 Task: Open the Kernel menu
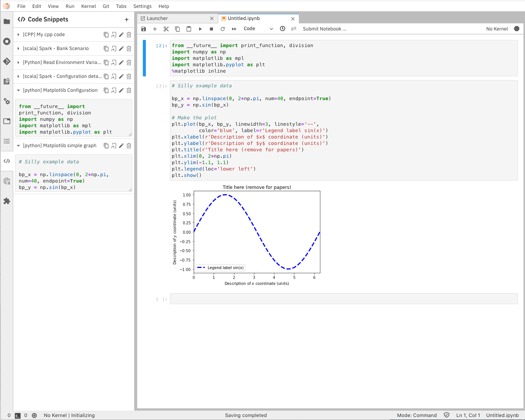pyautogui.click(x=89, y=6)
